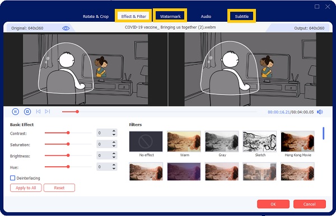The image size is (336, 216).
Task: Decrease the Hue value with down arrow
Action: pos(114,169)
